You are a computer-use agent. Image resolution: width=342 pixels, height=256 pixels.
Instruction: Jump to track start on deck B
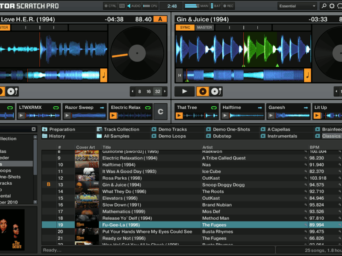pyautogui.click(x=180, y=76)
